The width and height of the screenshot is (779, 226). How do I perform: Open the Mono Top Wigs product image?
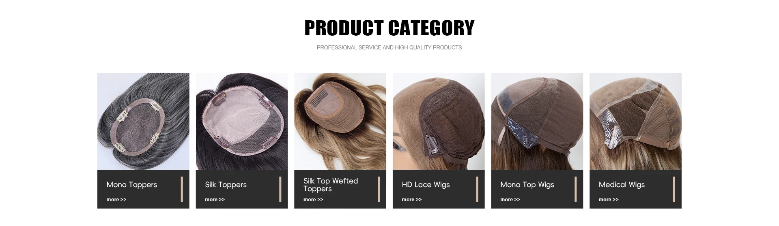(537, 121)
